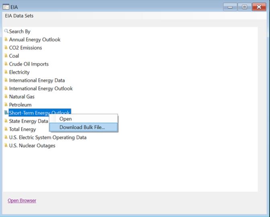
Task: Select International Energy Data entry
Action: point(37,80)
